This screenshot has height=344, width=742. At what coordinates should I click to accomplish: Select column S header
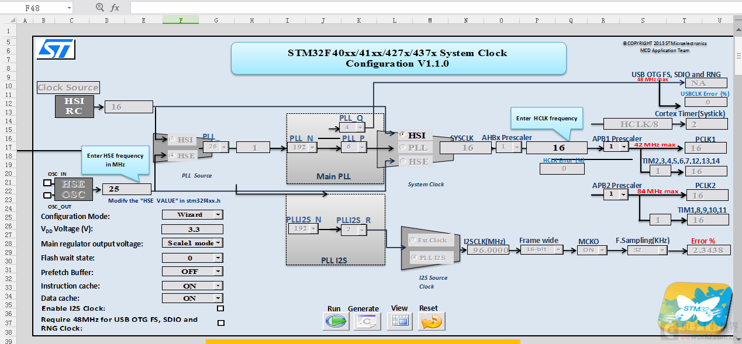[x=643, y=20]
